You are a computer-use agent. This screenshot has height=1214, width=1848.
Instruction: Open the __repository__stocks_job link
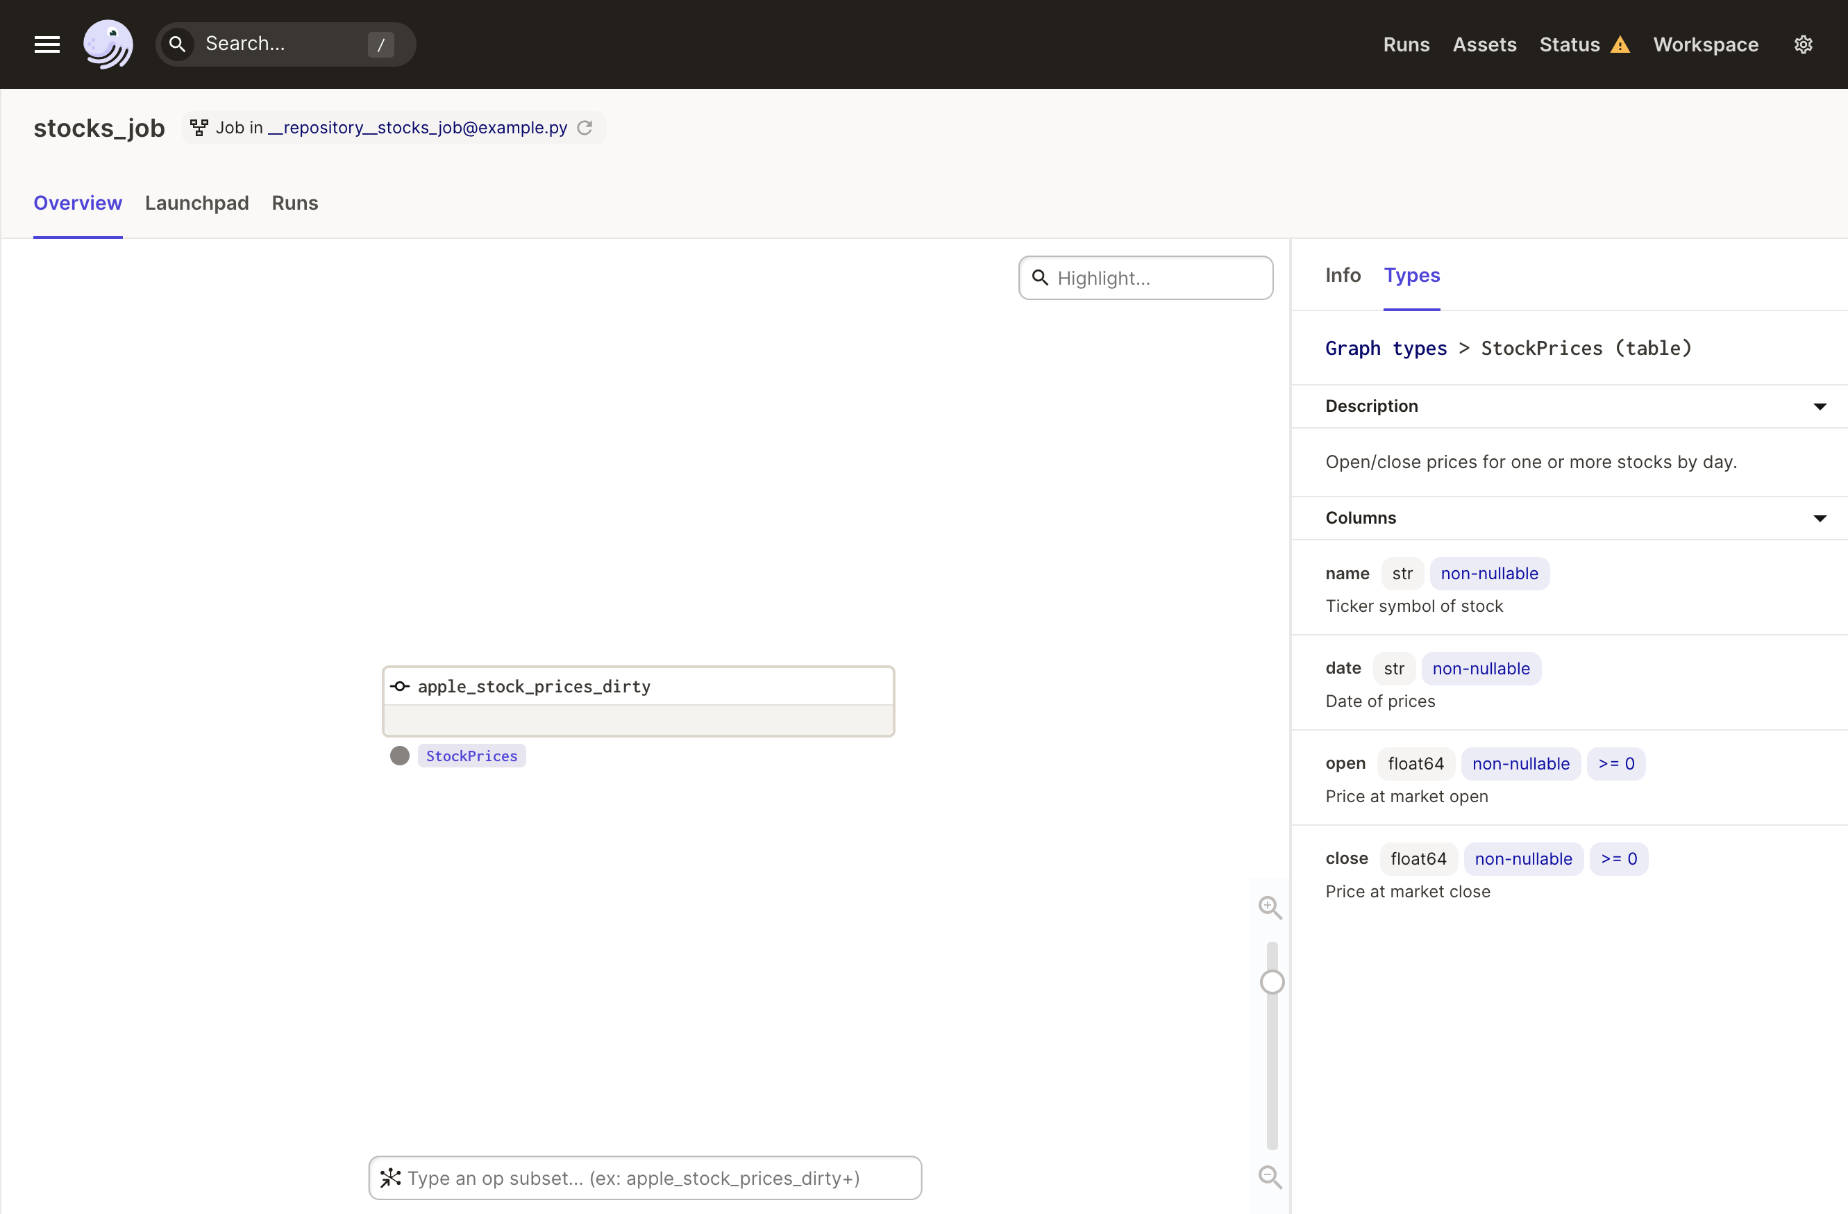tap(417, 126)
